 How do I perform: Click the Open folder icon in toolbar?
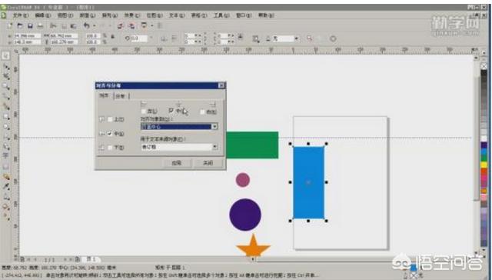click(20, 25)
